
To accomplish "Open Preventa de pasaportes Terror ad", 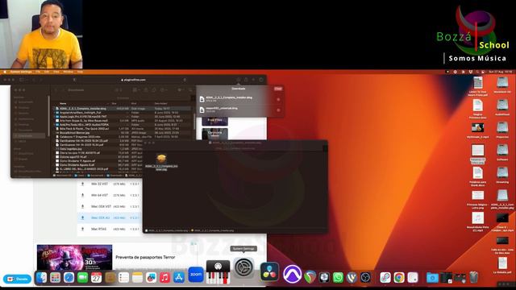I will tap(145, 257).
